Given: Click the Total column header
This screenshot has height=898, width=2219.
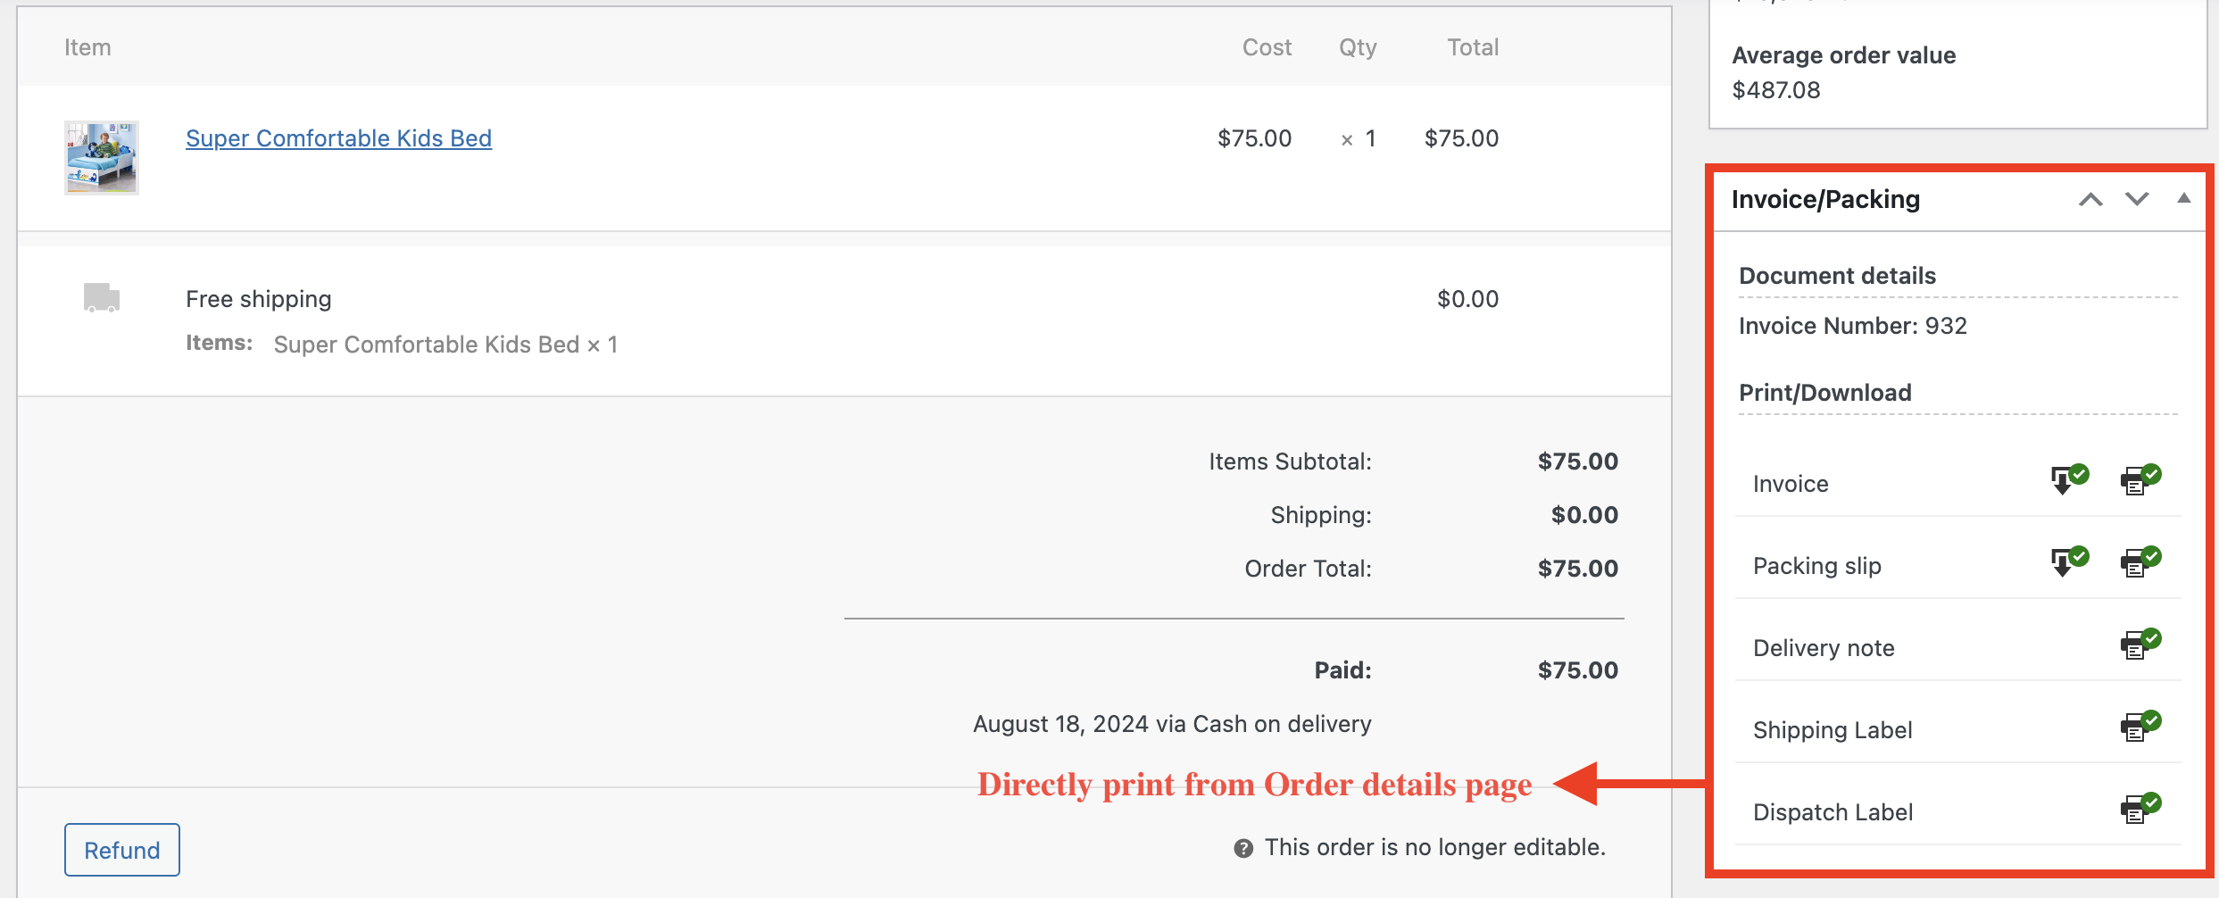Looking at the screenshot, I should click(x=1473, y=47).
